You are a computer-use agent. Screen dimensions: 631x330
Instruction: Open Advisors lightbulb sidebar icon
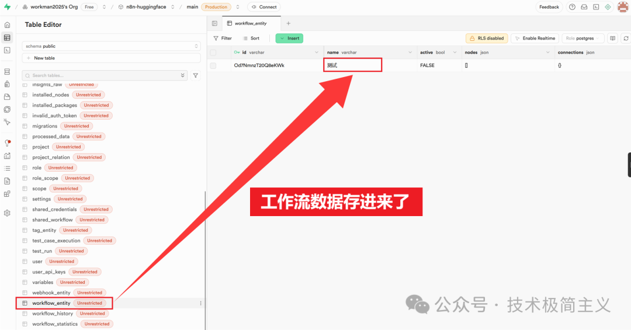tap(7, 143)
